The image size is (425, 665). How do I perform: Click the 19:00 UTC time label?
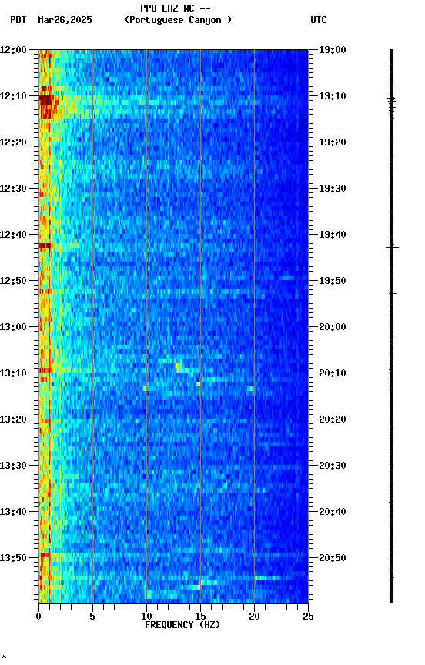(333, 50)
